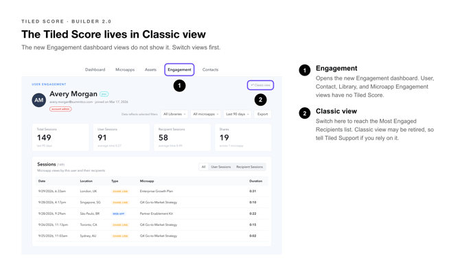This screenshot has width=460, height=276.
Task: Click the pro badge beside Avery Morgan
Action: click(x=104, y=94)
